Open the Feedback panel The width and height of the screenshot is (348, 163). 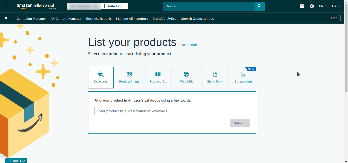15,161
